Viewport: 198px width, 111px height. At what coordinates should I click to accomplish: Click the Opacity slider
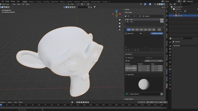click(x=157, y=34)
